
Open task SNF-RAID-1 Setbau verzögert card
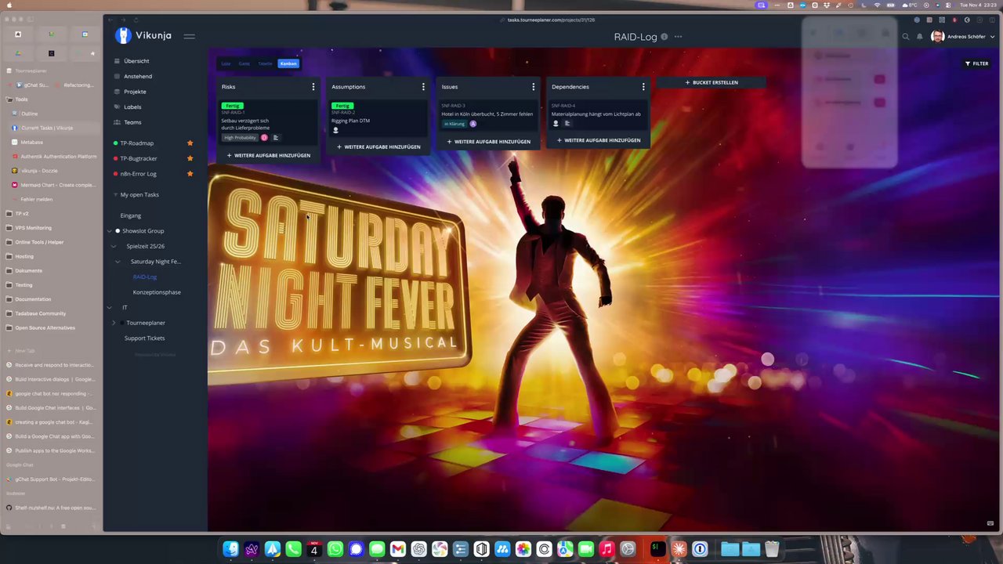pyautogui.click(x=269, y=121)
